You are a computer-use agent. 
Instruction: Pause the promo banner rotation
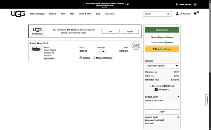click(128, 4)
